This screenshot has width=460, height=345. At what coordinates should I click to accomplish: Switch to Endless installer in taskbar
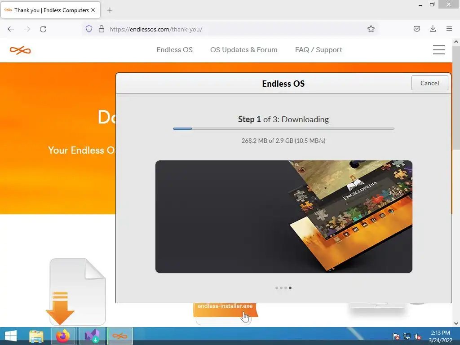(x=119, y=336)
